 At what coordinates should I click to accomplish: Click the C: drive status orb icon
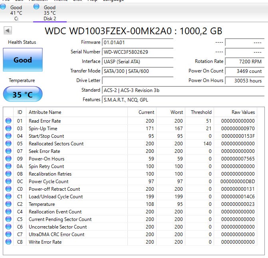(x=3, y=6)
